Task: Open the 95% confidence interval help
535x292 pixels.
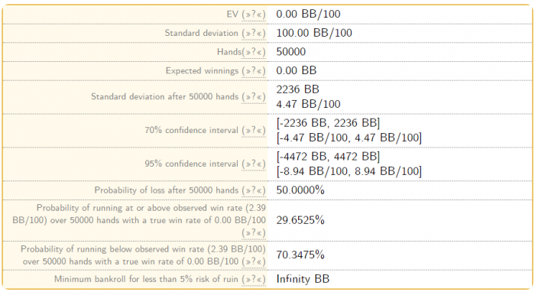Action: (254, 164)
